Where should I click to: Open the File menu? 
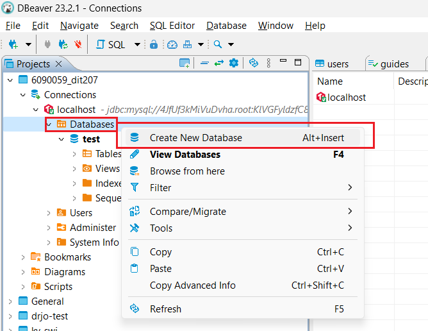click(13, 26)
